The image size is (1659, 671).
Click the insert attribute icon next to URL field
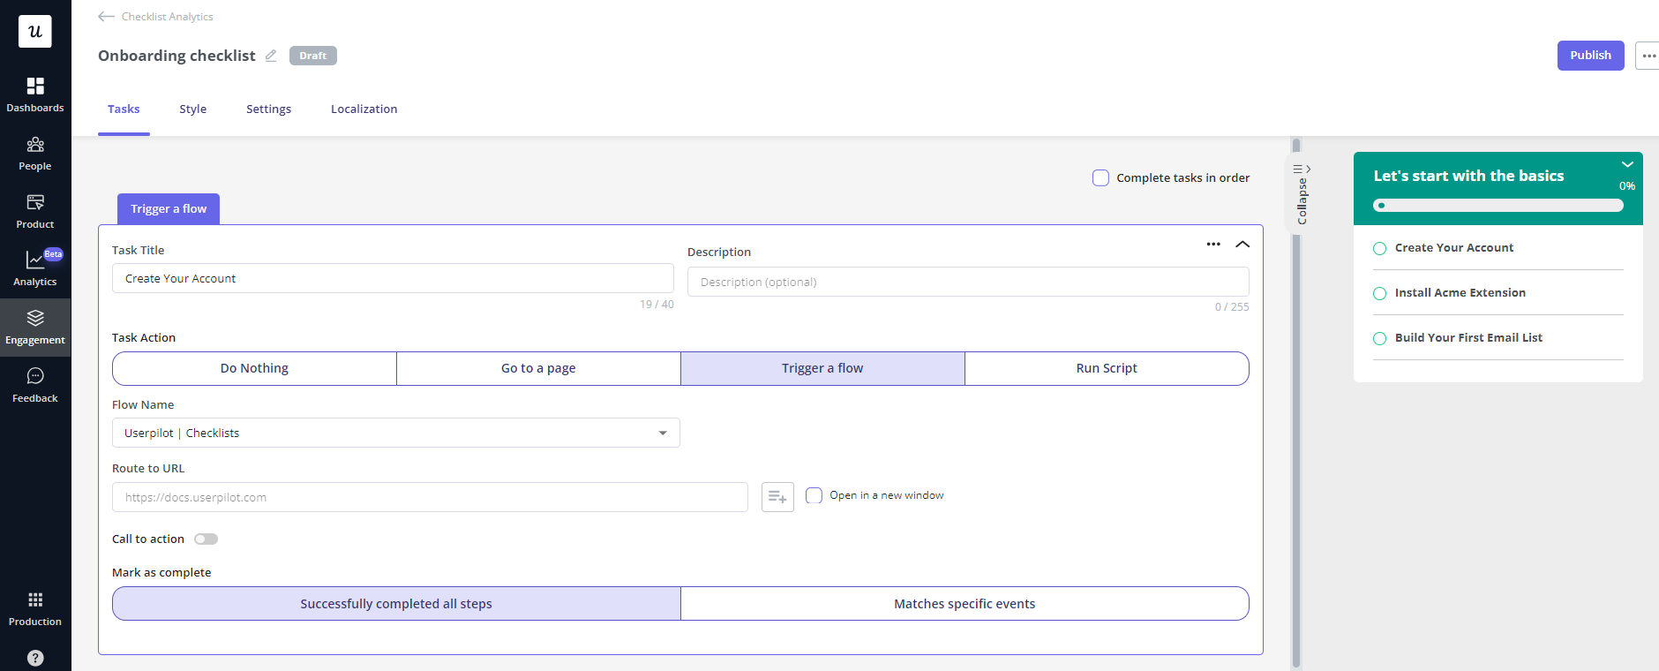coord(777,497)
